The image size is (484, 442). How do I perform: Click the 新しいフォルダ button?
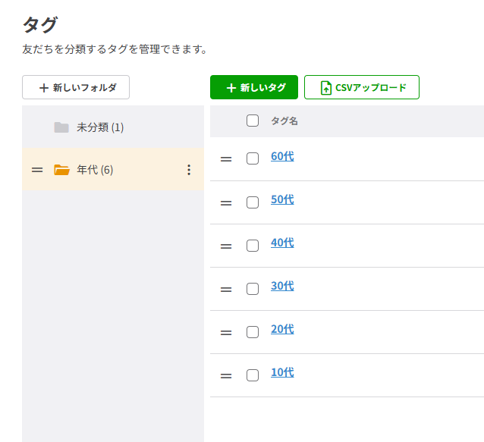tap(76, 87)
